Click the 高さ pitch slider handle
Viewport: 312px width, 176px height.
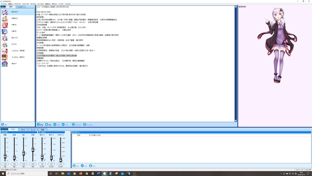pyautogui.click(x=23, y=153)
